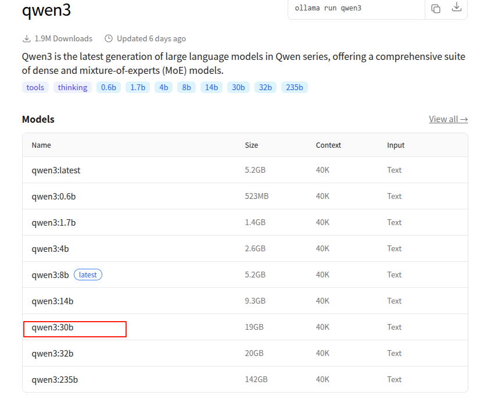Open the qwen3:0.6b model
This screenshot has height=406, width=491.
(53, 197)
